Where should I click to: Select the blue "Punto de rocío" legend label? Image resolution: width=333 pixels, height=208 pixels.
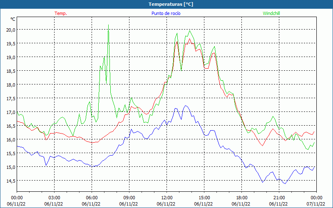[166, 13]
